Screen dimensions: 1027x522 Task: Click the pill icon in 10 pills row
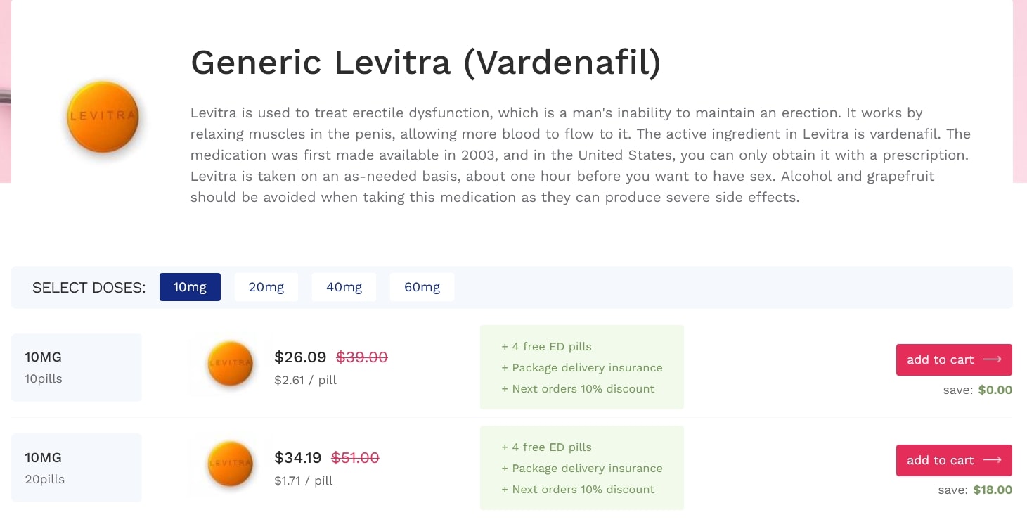(x=230, y=364)
